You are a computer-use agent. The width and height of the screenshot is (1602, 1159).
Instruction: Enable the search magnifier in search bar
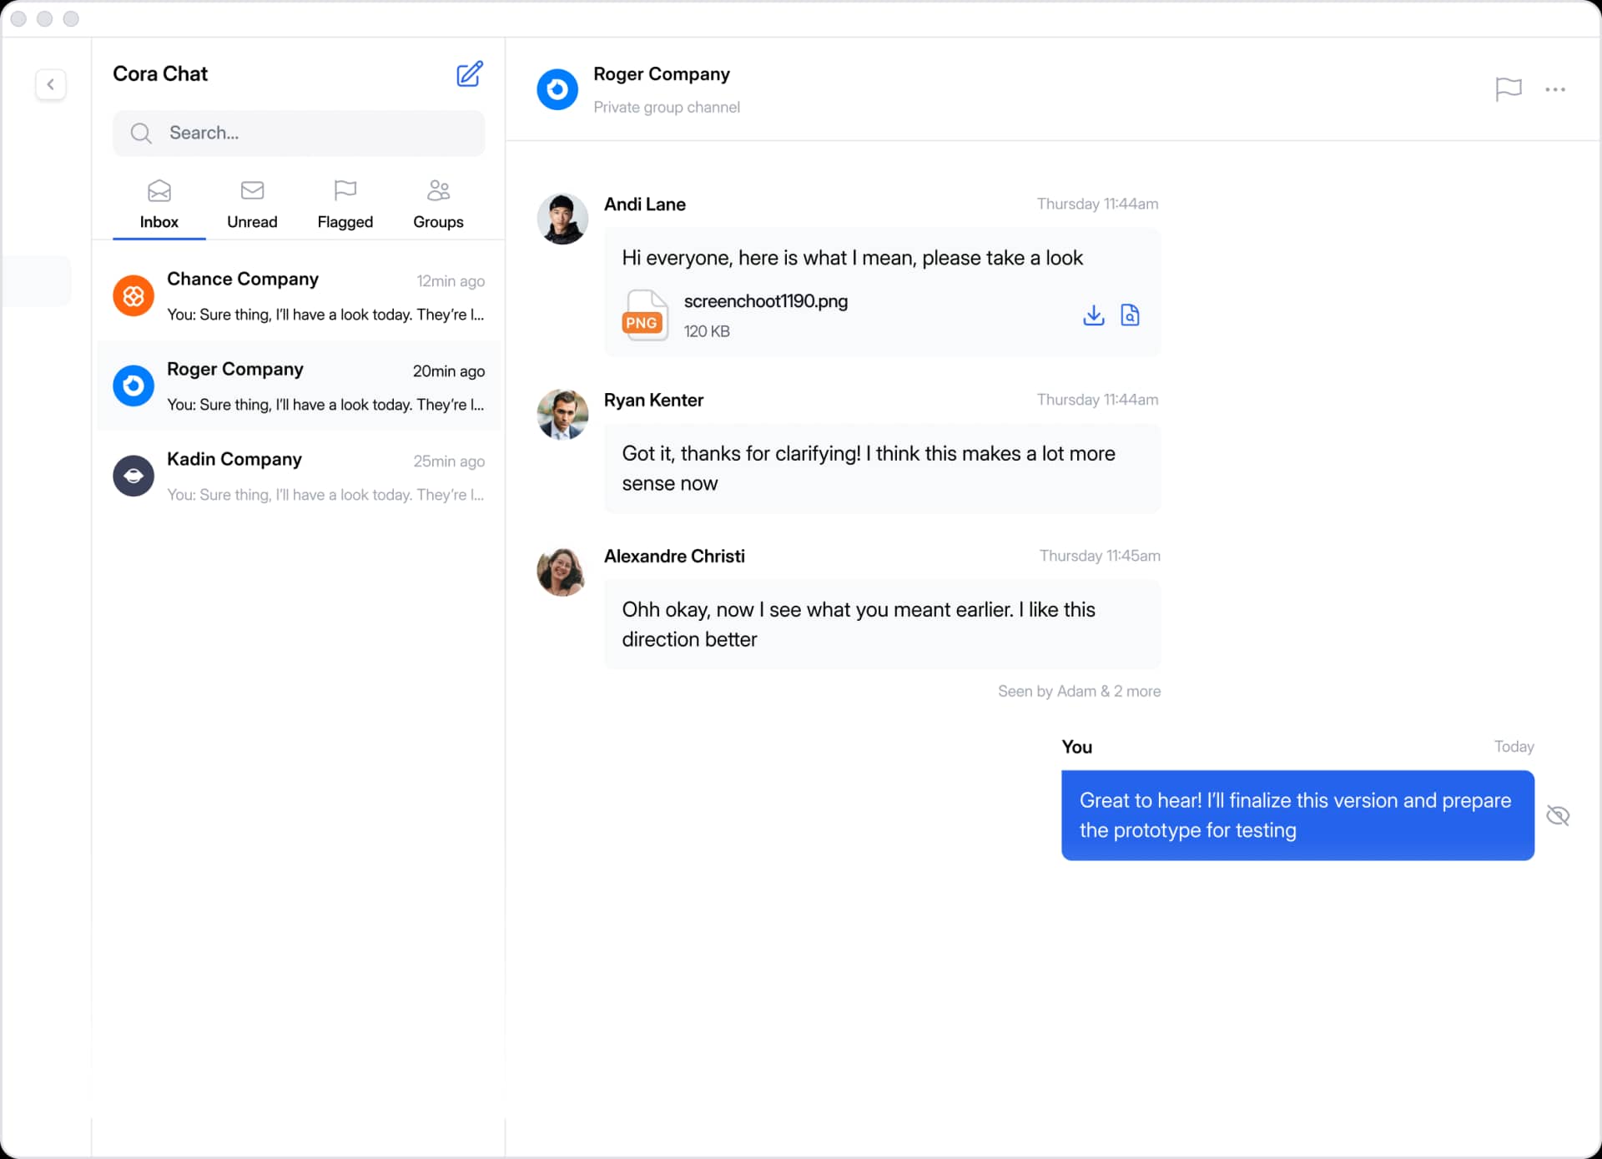point(141,133)
